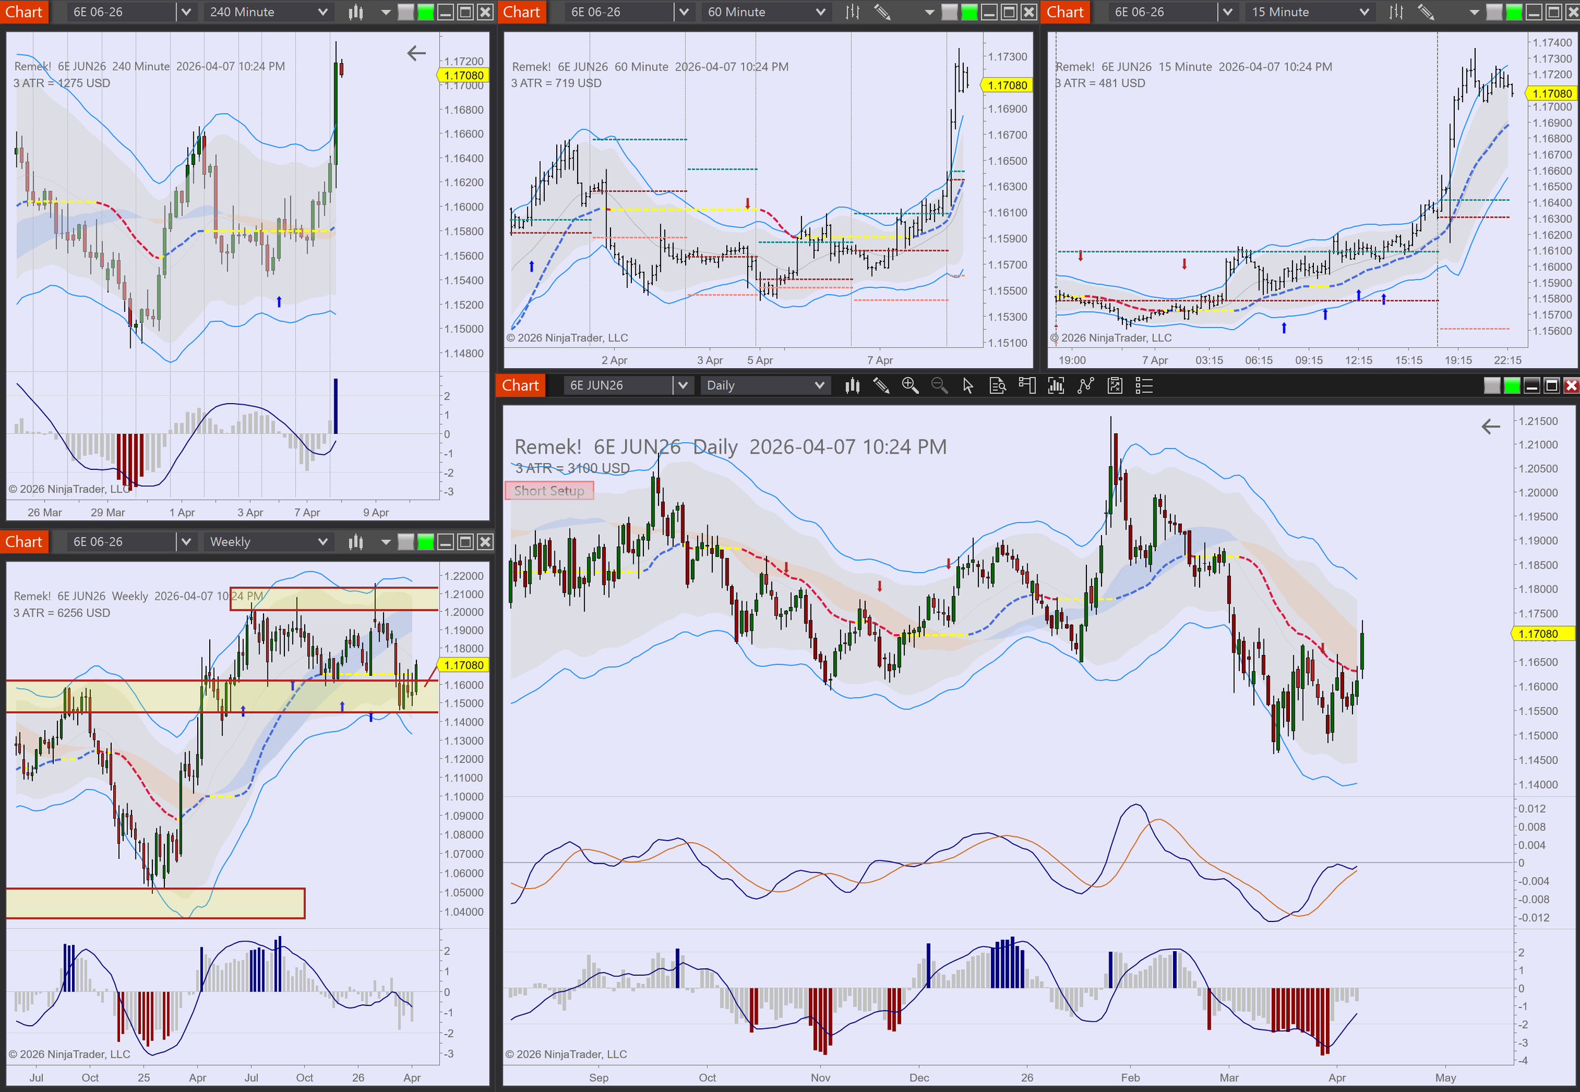Open the Data Box icon in Daily chart
Image resolution: width=1580 pixels, height=1092 pixels.
pyautogui.click(x=997, y=385)
